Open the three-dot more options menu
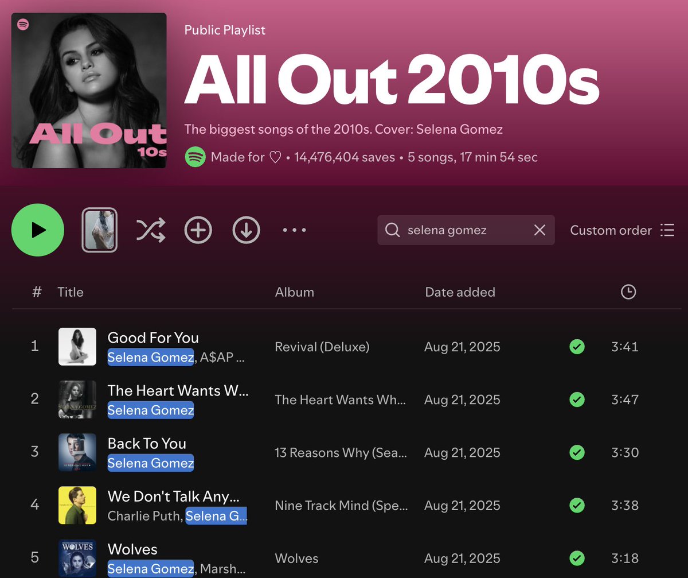This screenshot has height=578, width=688. 295,230
